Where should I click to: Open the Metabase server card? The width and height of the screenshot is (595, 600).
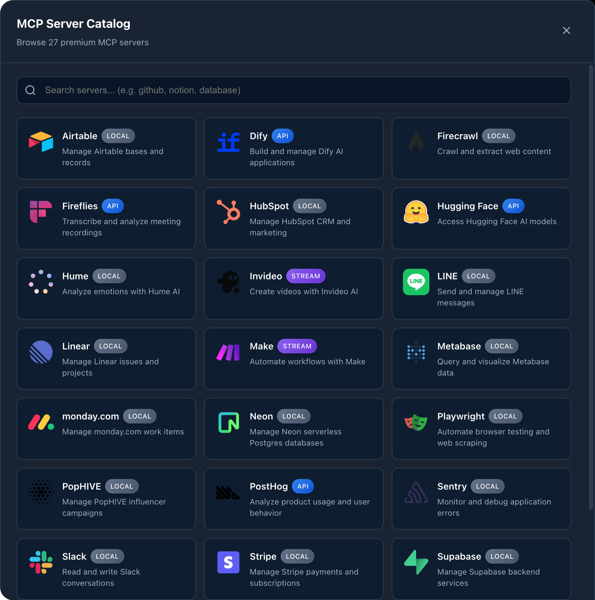pyautogui.click(x=481, y=359)
